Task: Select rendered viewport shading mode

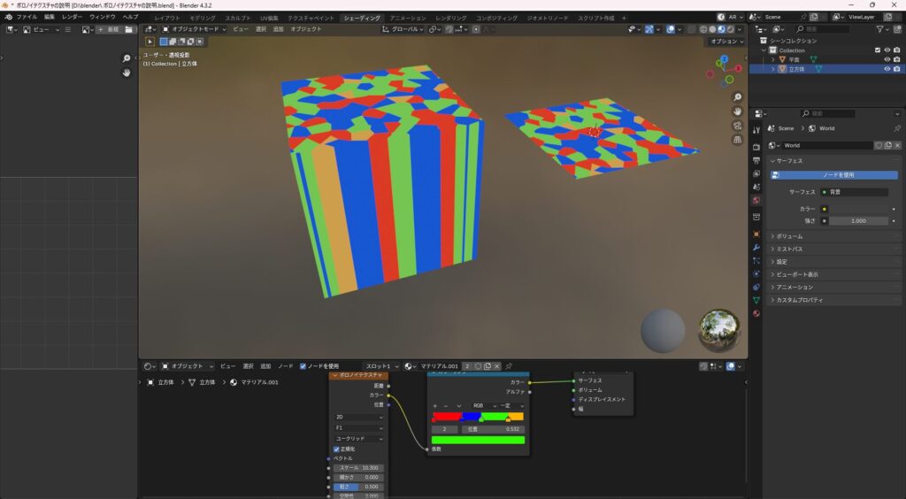Action: [x=730, y=29]
